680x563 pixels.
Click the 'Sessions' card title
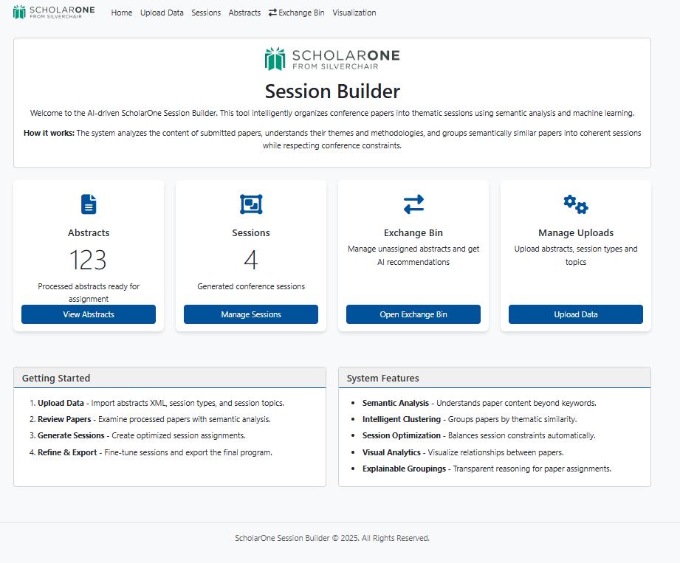(251, 232)
